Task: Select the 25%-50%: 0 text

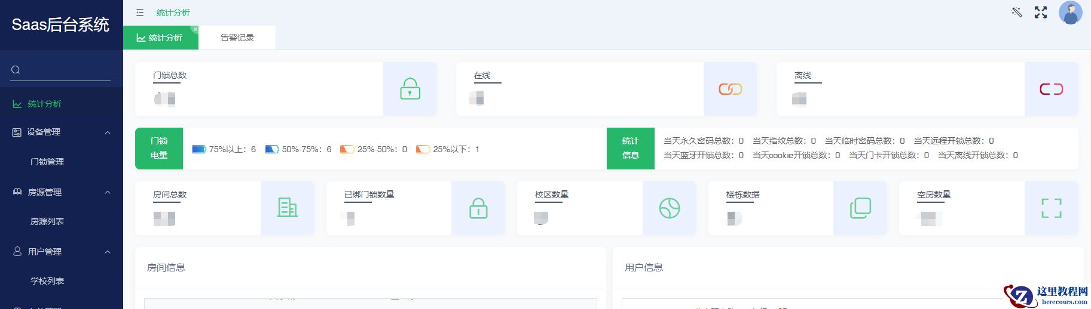Action: point(383,149)
